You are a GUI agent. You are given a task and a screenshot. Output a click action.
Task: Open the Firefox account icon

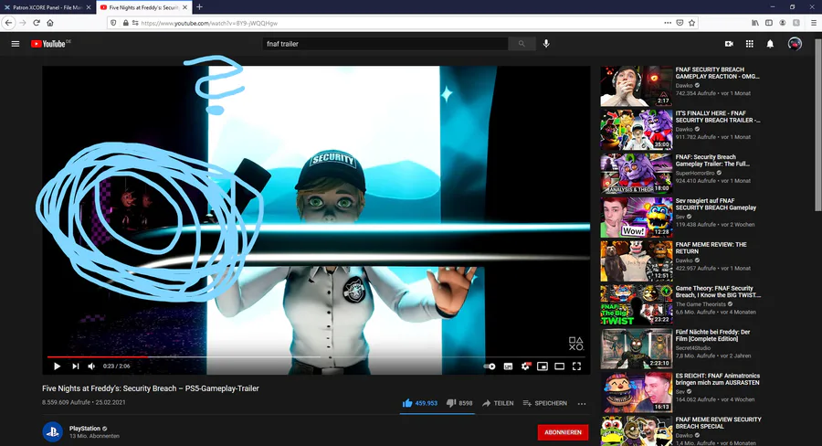click(x=783, y=23)
